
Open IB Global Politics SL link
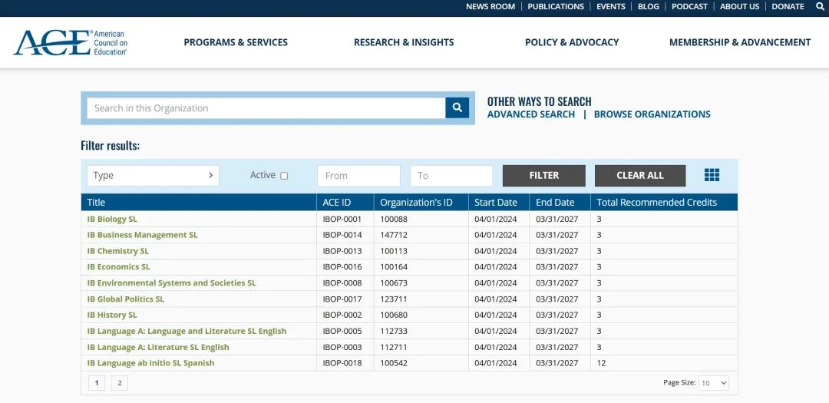(x=126, y=299)
